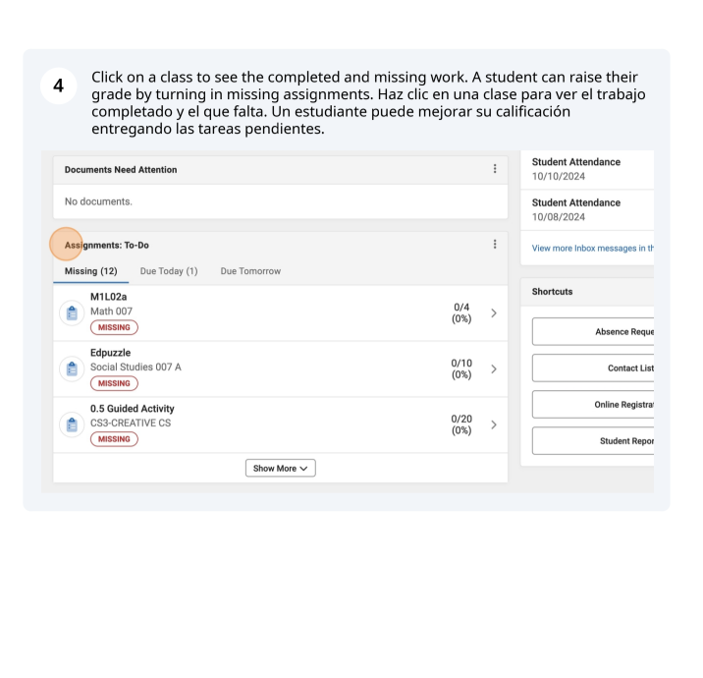Open Documents Need Attention kebab menu

point(494,169)
